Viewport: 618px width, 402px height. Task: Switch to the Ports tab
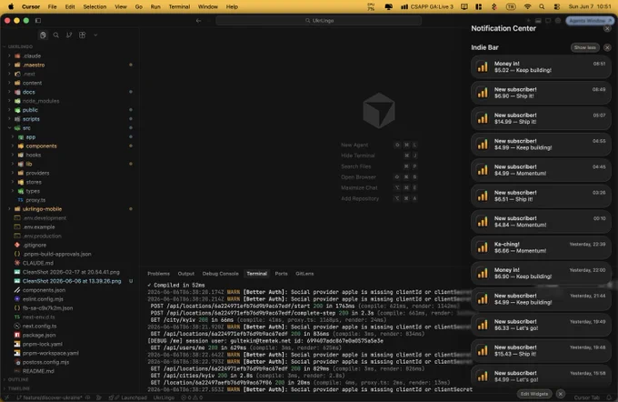click(x=281, y=274)
